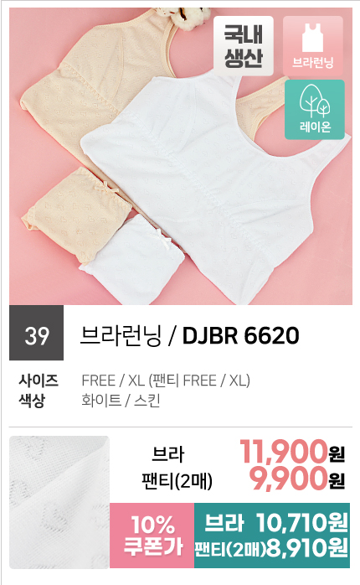The width and height of the screenshot is (360, 585).
Task: Click color options 화이트 / 스킨
Action: pos(121,401)
